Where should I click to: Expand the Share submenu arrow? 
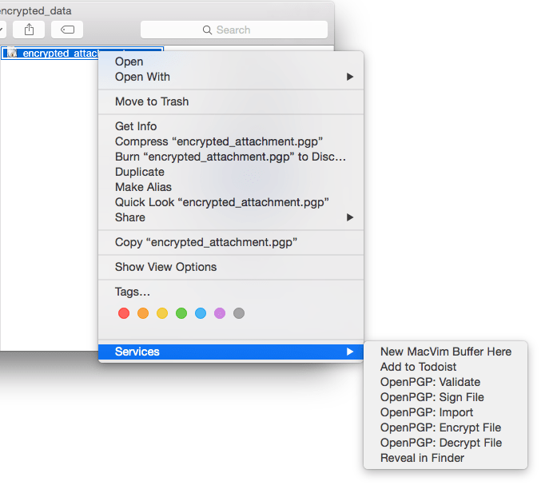350,217
